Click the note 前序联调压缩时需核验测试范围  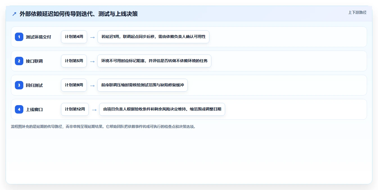pyautogui.click(x=142, y=85)
